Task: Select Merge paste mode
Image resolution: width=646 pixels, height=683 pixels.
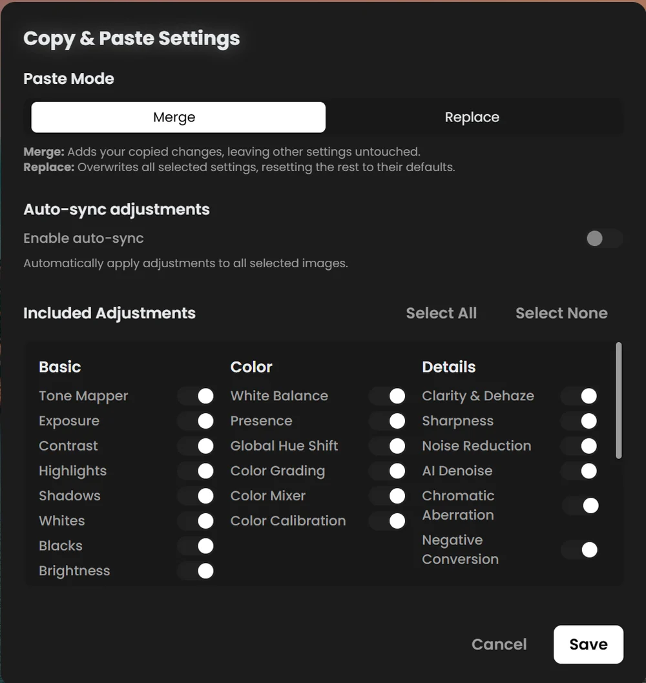Action: pos(178,117)
